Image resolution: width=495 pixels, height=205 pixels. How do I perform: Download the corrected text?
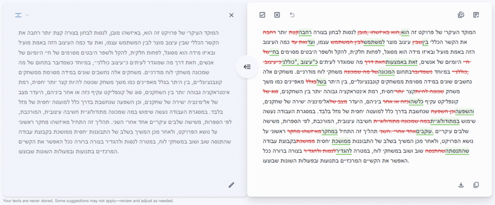point(461,185)
